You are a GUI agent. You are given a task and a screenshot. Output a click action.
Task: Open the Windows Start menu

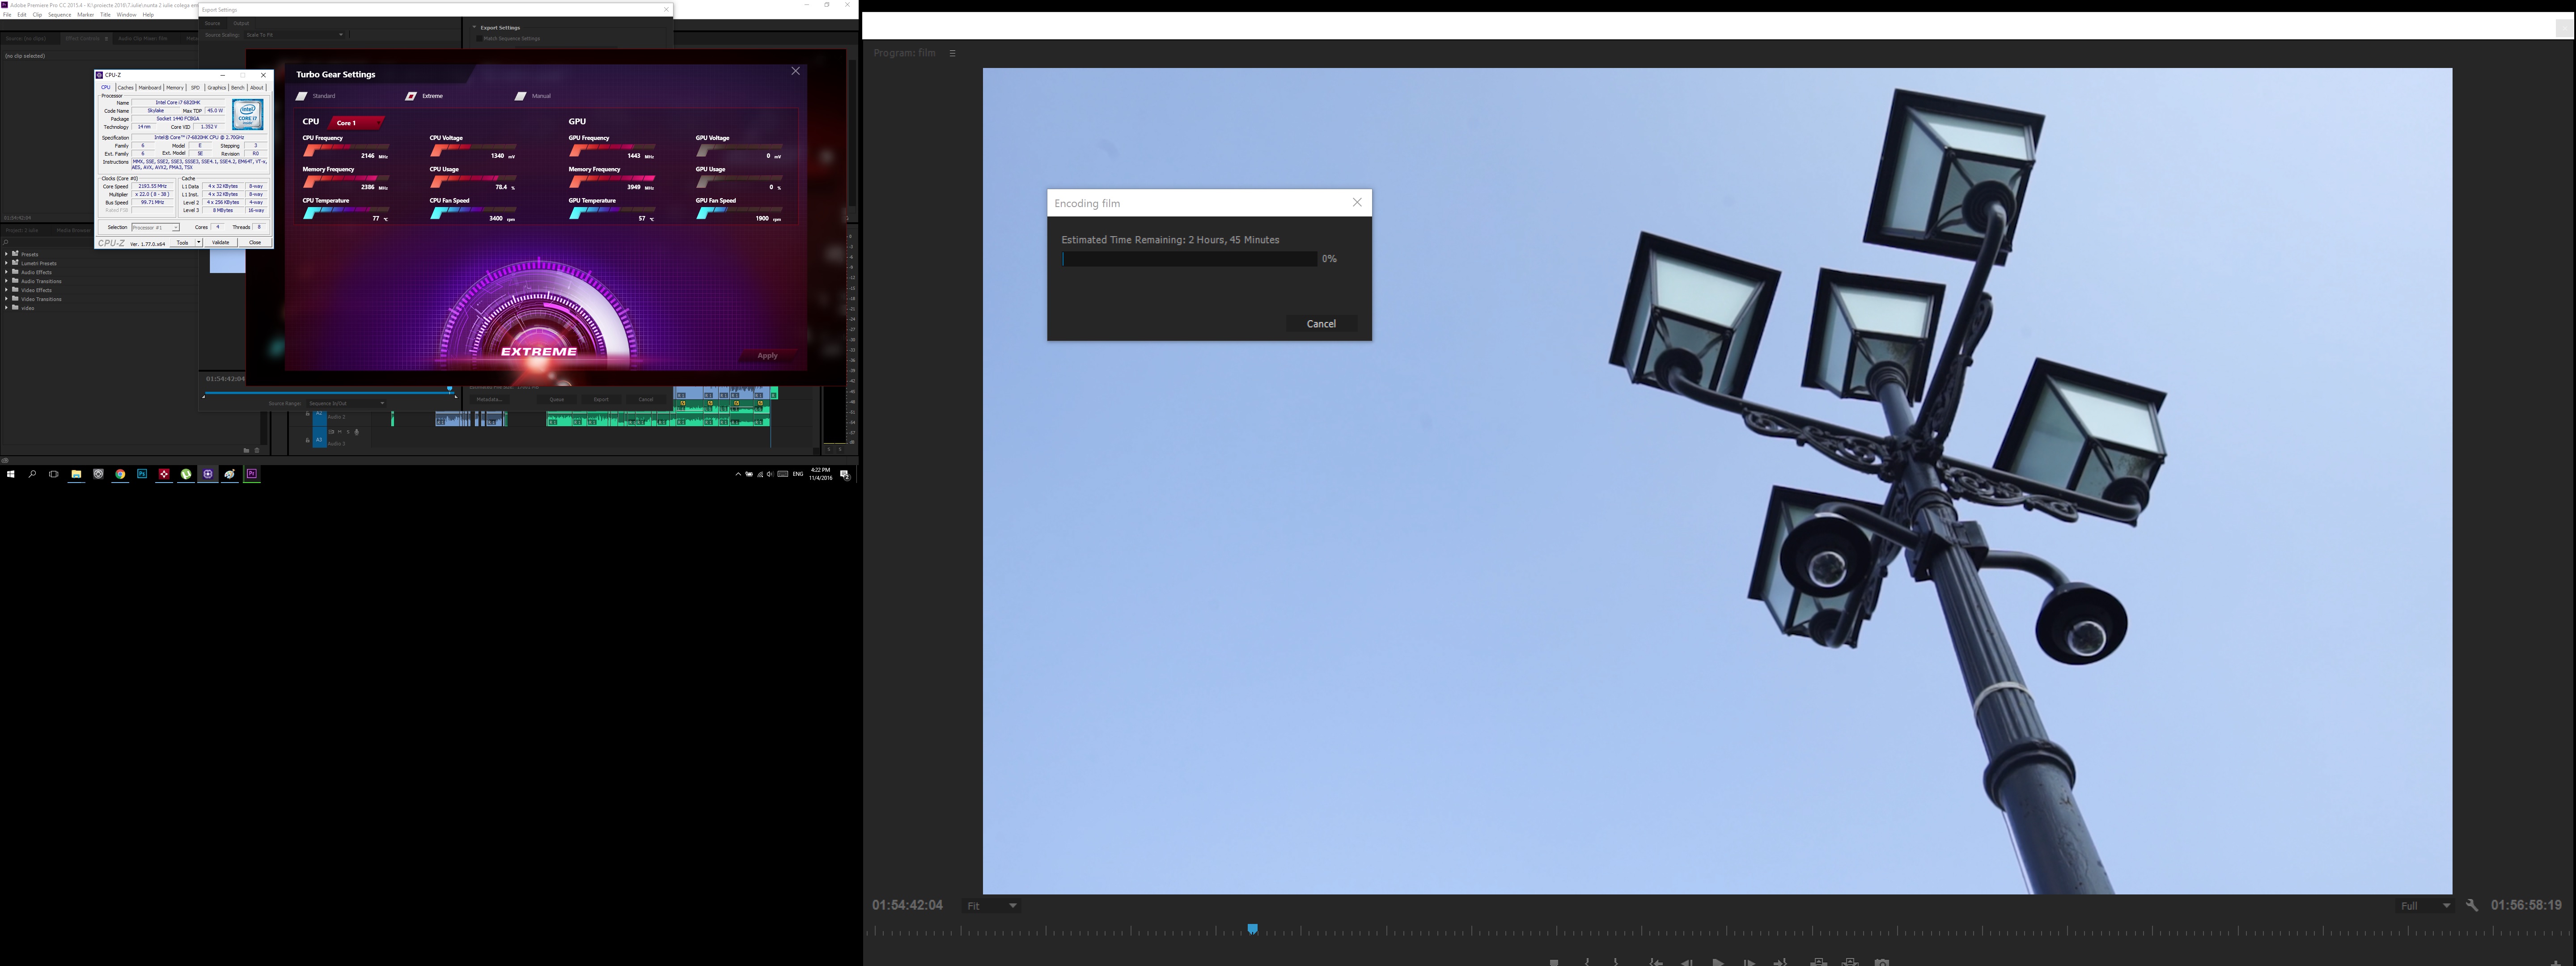tap(11, 474)
